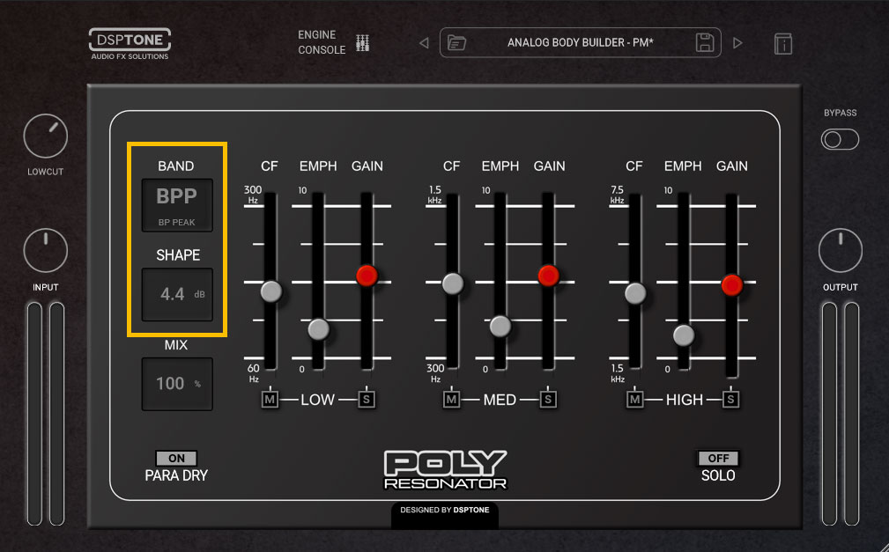Click the LOW band red GAIN handle

tap(367, 276)
